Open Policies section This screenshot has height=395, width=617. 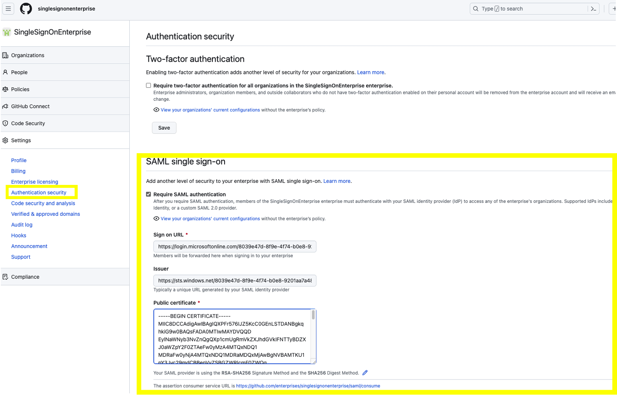pyautogui.click(x=65, y=89)
